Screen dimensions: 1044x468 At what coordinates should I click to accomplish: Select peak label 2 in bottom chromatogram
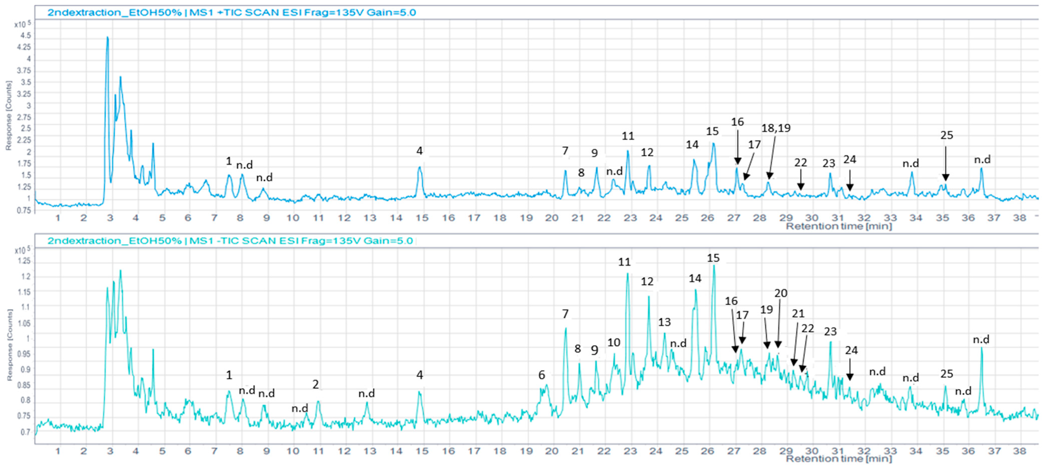pos(316,384)
